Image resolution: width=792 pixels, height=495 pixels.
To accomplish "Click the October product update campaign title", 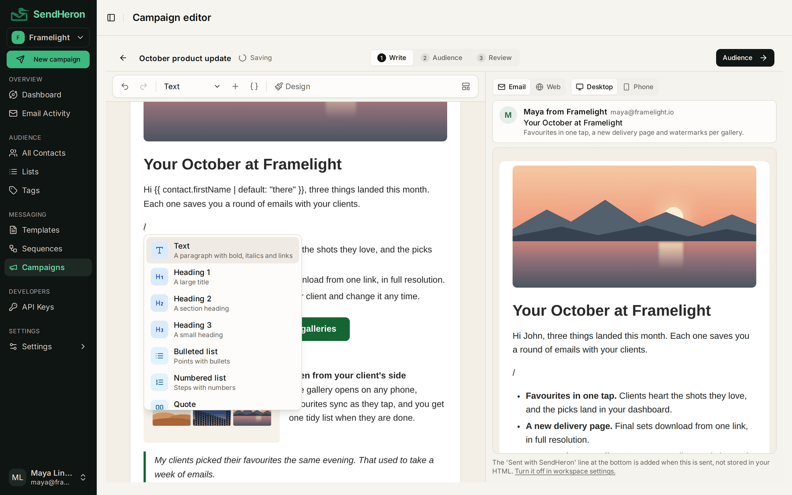I will coord(185,58).
